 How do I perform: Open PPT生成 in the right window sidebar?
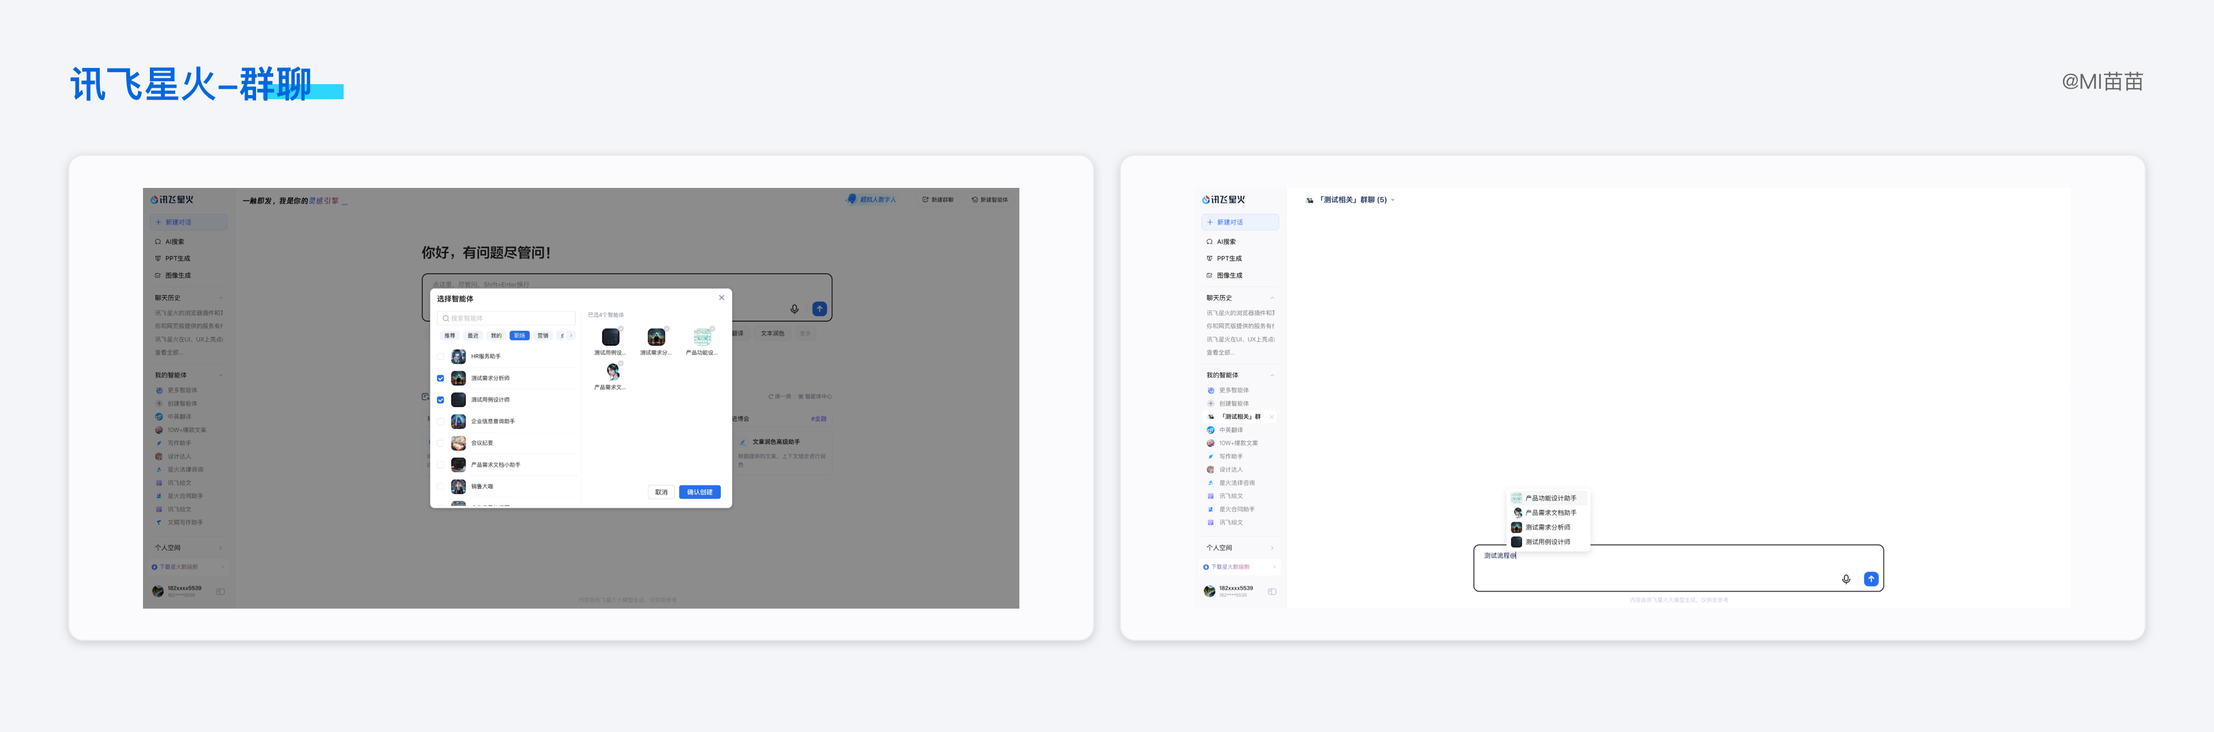1224,259
